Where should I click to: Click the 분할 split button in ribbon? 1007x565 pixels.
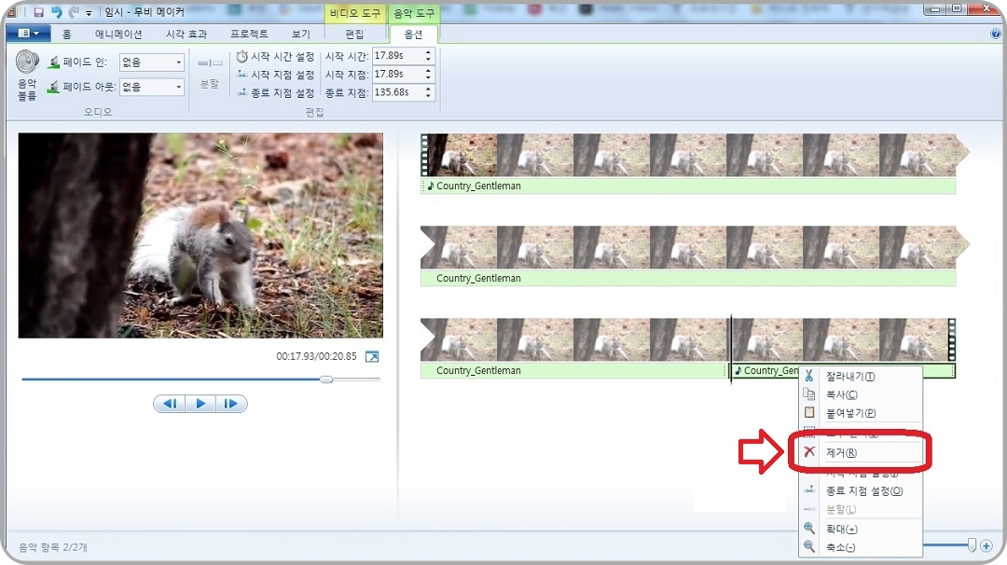coord(210,74)
